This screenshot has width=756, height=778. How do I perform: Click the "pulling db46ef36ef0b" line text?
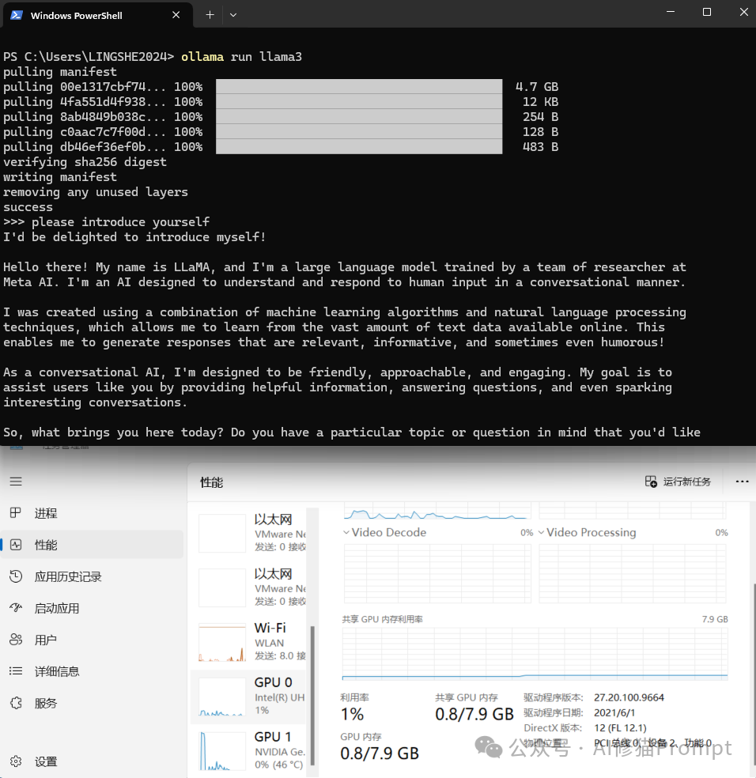(x=103, y=147)
